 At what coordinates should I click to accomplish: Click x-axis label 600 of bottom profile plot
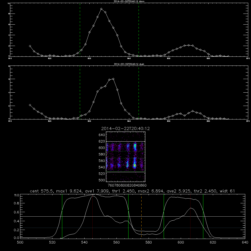click(181, 242)
